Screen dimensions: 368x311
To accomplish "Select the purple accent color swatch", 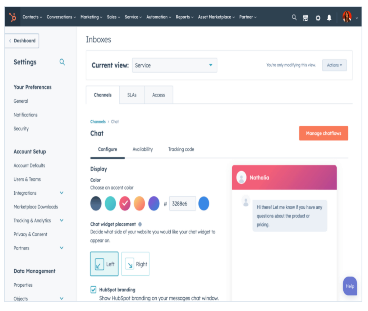I will tap(153, 203).
